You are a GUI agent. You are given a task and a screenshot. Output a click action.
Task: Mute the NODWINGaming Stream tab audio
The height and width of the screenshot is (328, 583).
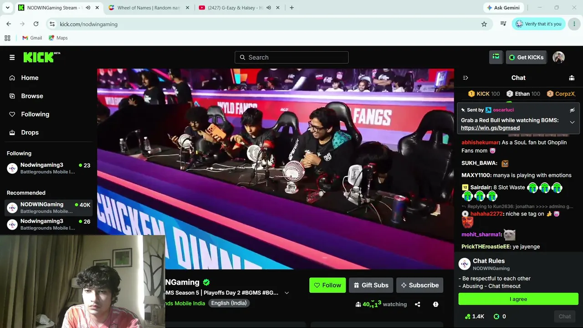click(x=88, y=8)
